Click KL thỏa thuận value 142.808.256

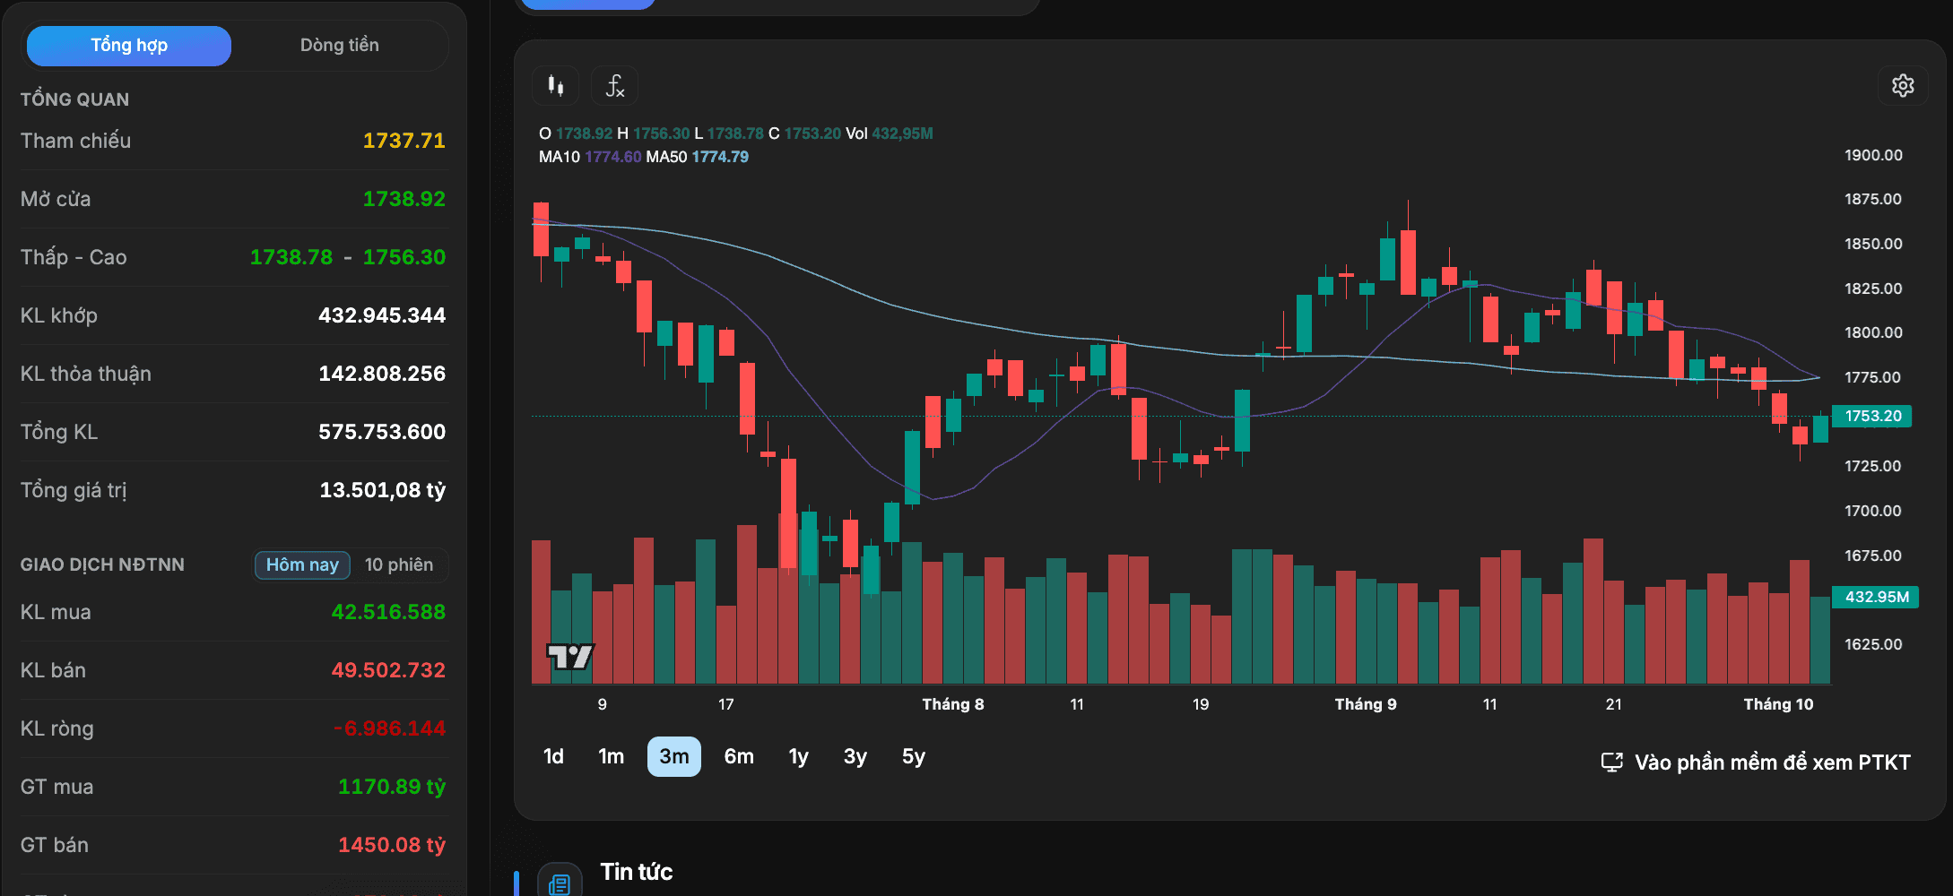(x=382, y=374)
